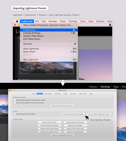Screen dimensions: 126x141
Task: Open the View menu
Action: tap(91, 21)
